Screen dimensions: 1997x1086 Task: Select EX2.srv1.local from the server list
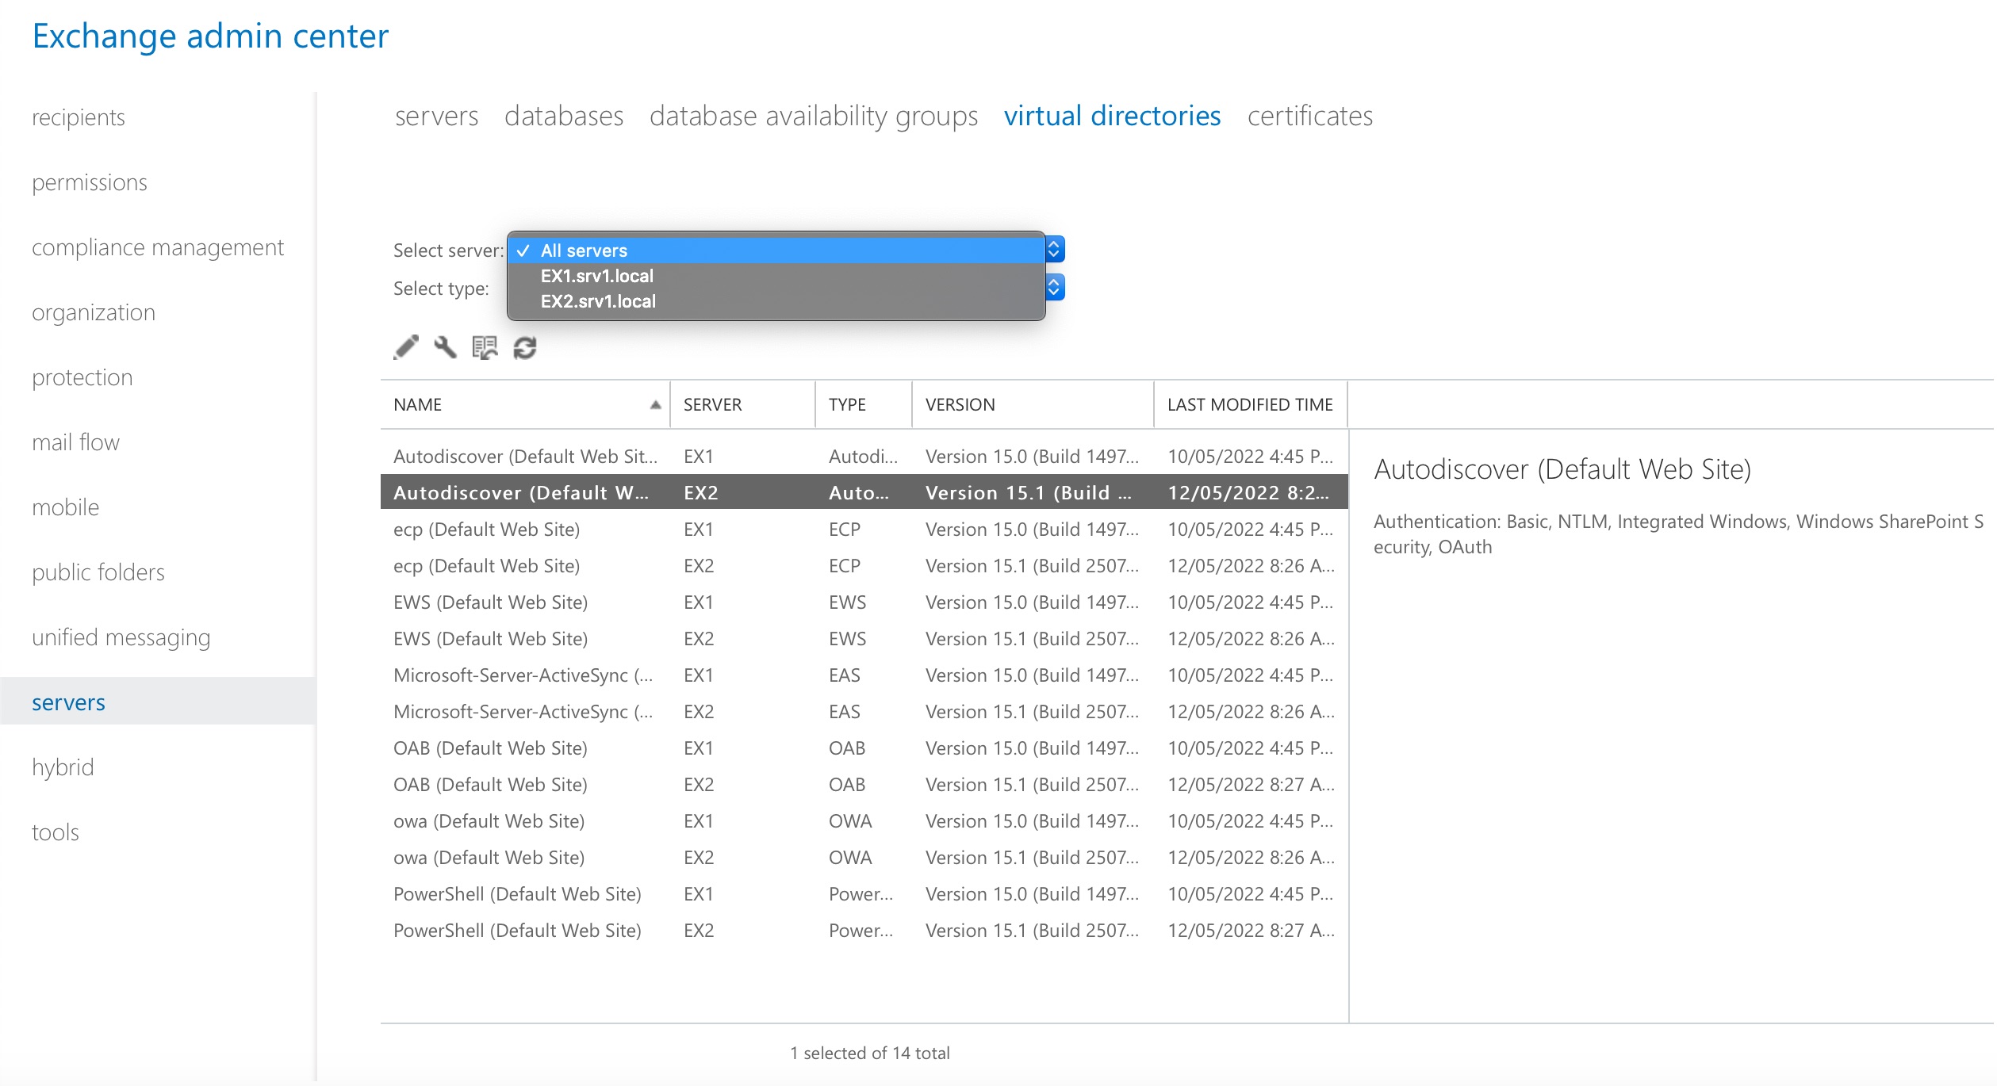pyautogui.click(x=598, y=301)
